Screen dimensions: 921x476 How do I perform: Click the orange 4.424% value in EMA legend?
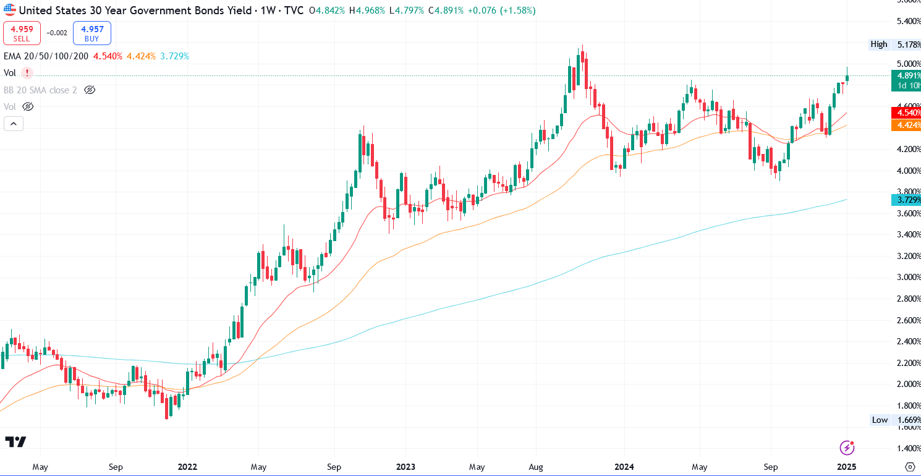click(x=141, y=56)
